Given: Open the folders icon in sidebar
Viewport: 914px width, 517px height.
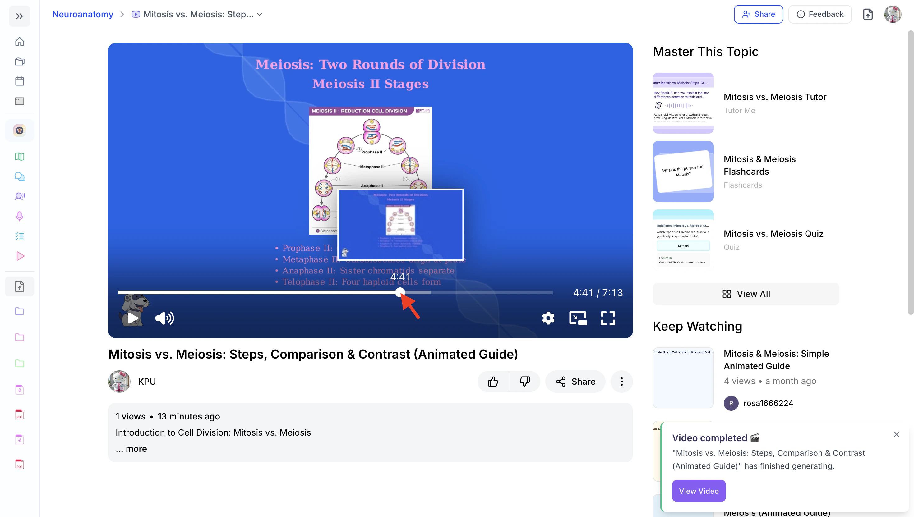Looking at the screenshot, I should [20, 62].
